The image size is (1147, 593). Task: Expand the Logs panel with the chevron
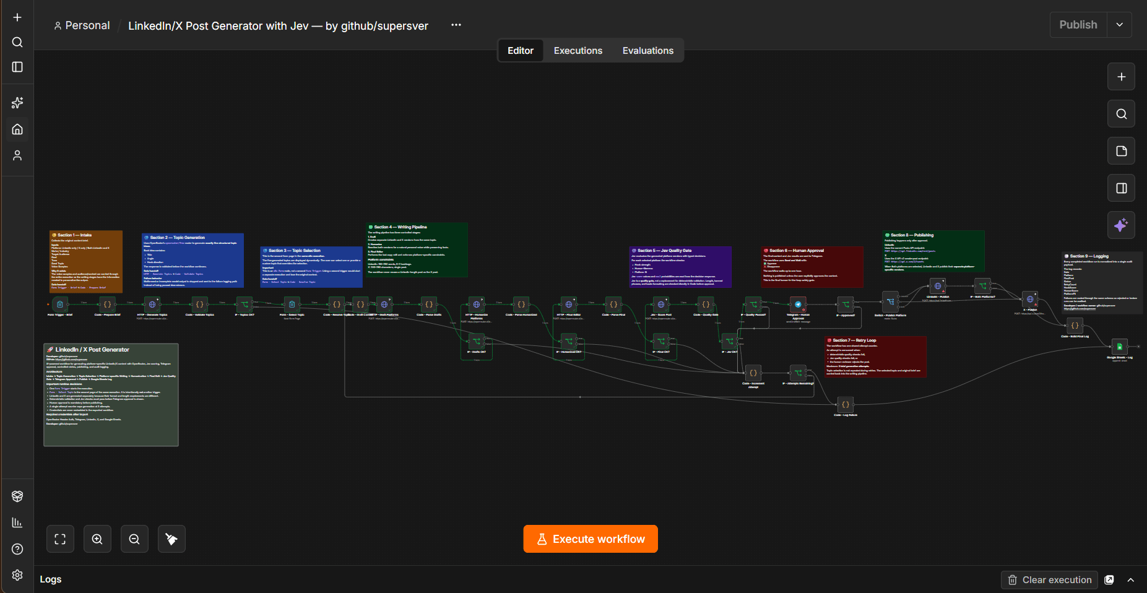coord(1131,580)
